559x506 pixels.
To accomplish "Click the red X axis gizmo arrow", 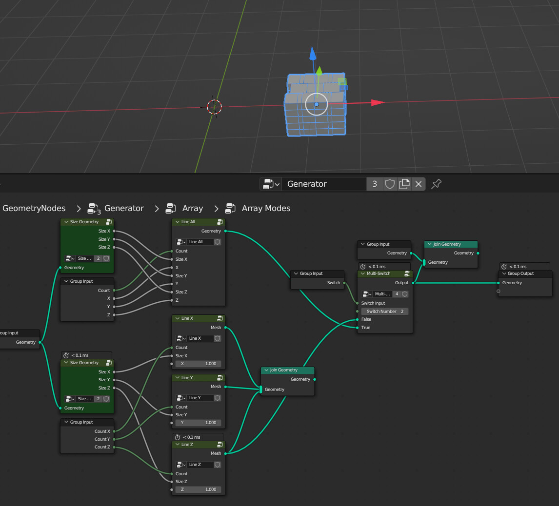I will (x=378, y=103).
